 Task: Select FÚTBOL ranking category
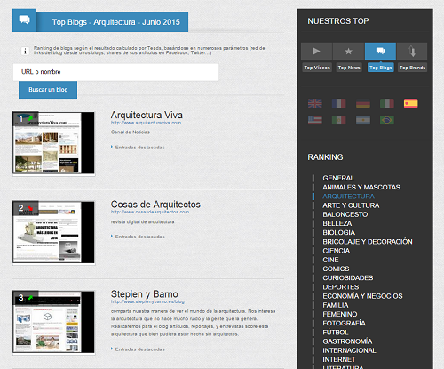coord(336,333)
